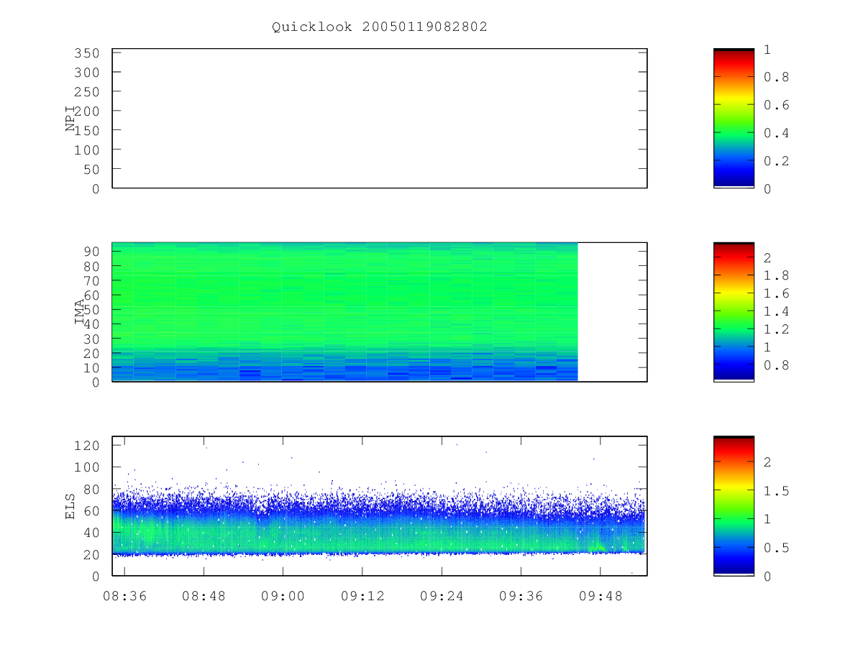
Task: Select the 120 tick on ELS axis
Action: pyautogui.click(x=86, y=446)
